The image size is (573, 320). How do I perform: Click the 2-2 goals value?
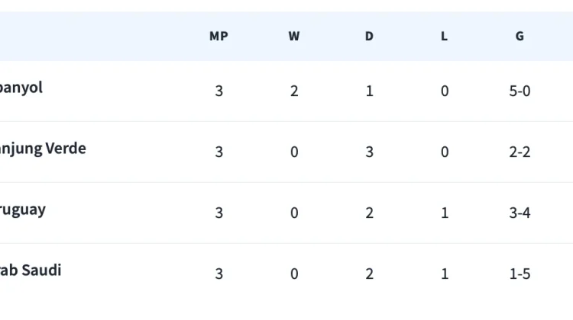click(520, 152)
